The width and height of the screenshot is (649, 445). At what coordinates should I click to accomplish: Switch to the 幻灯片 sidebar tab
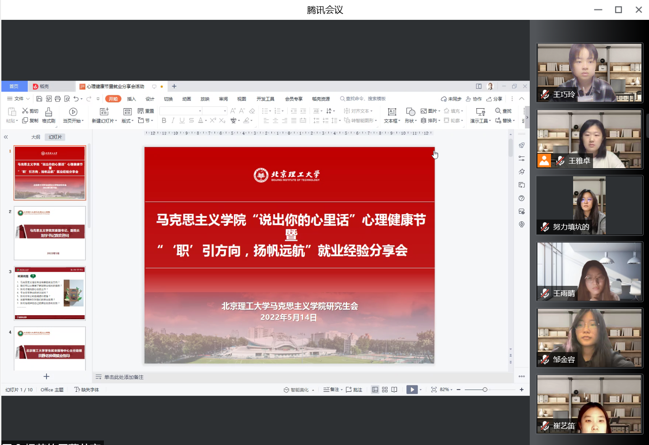[55, 137]
